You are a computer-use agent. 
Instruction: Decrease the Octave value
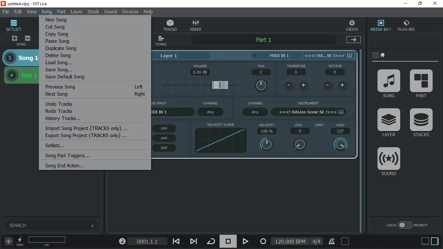[x=328, y=85]
